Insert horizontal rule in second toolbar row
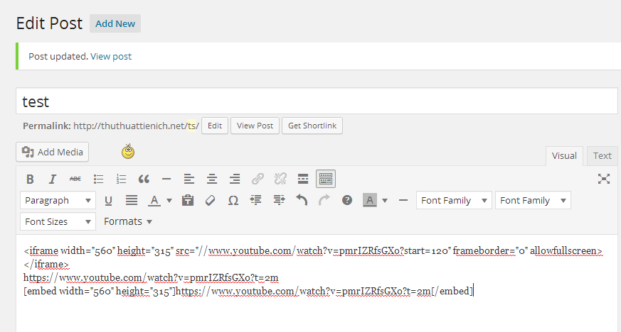 click(x=403, y=201)
